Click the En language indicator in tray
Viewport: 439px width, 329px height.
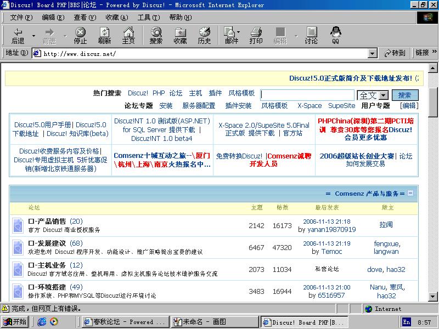point(407,322)
